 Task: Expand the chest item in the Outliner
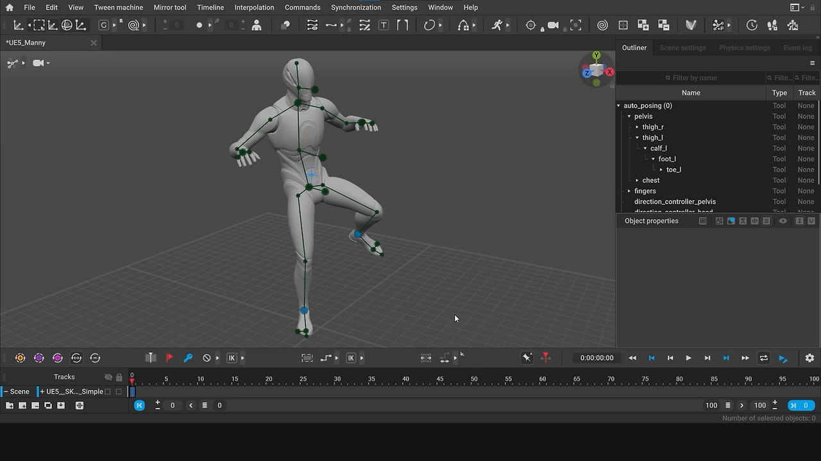point(637,180)
